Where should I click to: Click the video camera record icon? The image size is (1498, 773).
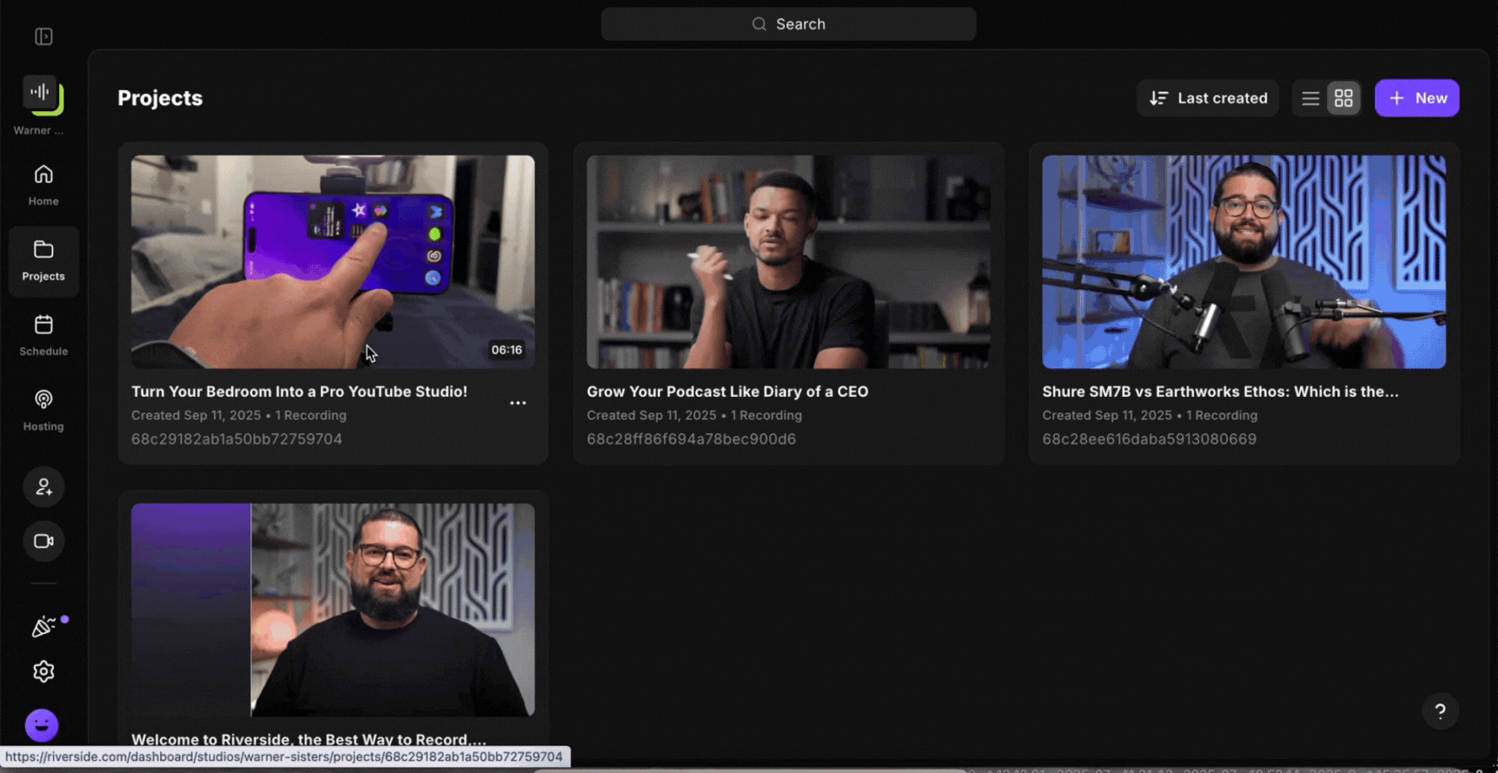click(x=43, y=541)
